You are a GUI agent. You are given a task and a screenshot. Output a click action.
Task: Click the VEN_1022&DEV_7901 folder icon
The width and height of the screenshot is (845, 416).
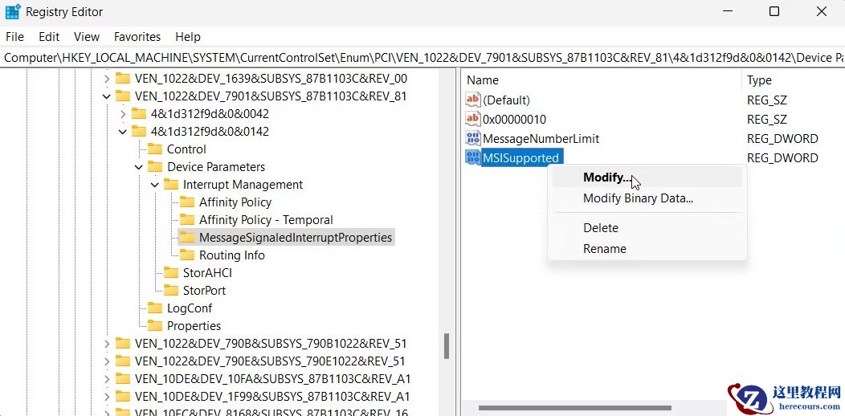123,96
